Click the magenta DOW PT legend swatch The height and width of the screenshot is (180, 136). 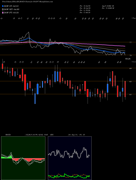pos(3,13)
